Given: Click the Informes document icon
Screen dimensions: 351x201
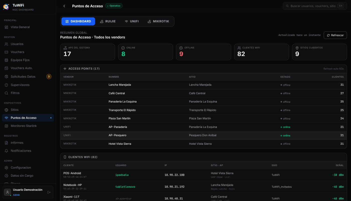Looking at the screenshot, I should point(7,143).
